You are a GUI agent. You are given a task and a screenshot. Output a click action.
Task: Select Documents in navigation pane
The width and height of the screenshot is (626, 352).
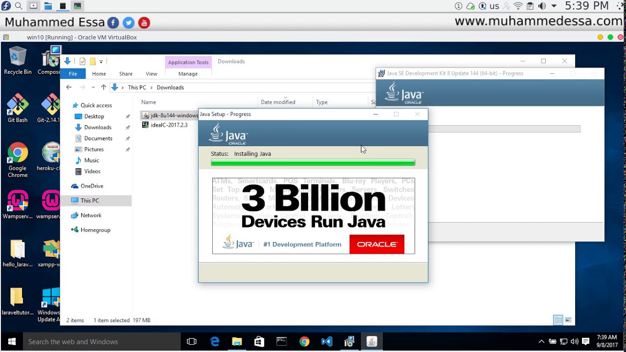coord(98,138)
